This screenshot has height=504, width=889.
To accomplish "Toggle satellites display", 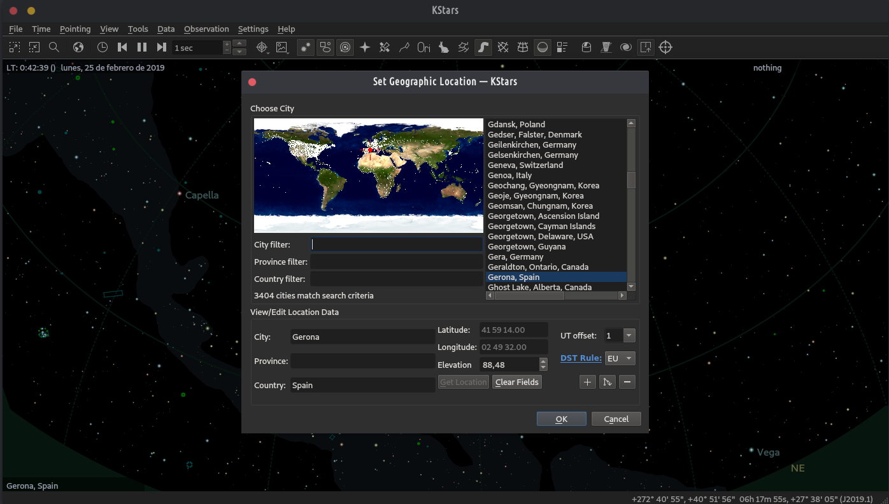I will 385,47.
